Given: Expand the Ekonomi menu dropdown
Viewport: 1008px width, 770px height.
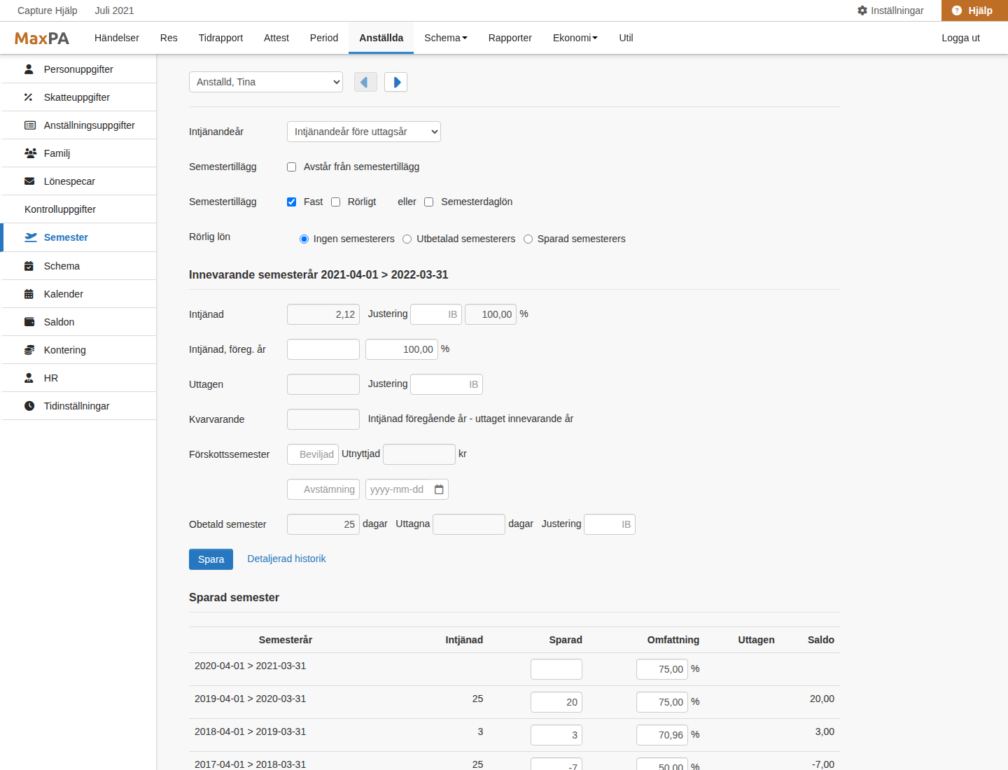Looking at the screenshot, I should [575, 38].
